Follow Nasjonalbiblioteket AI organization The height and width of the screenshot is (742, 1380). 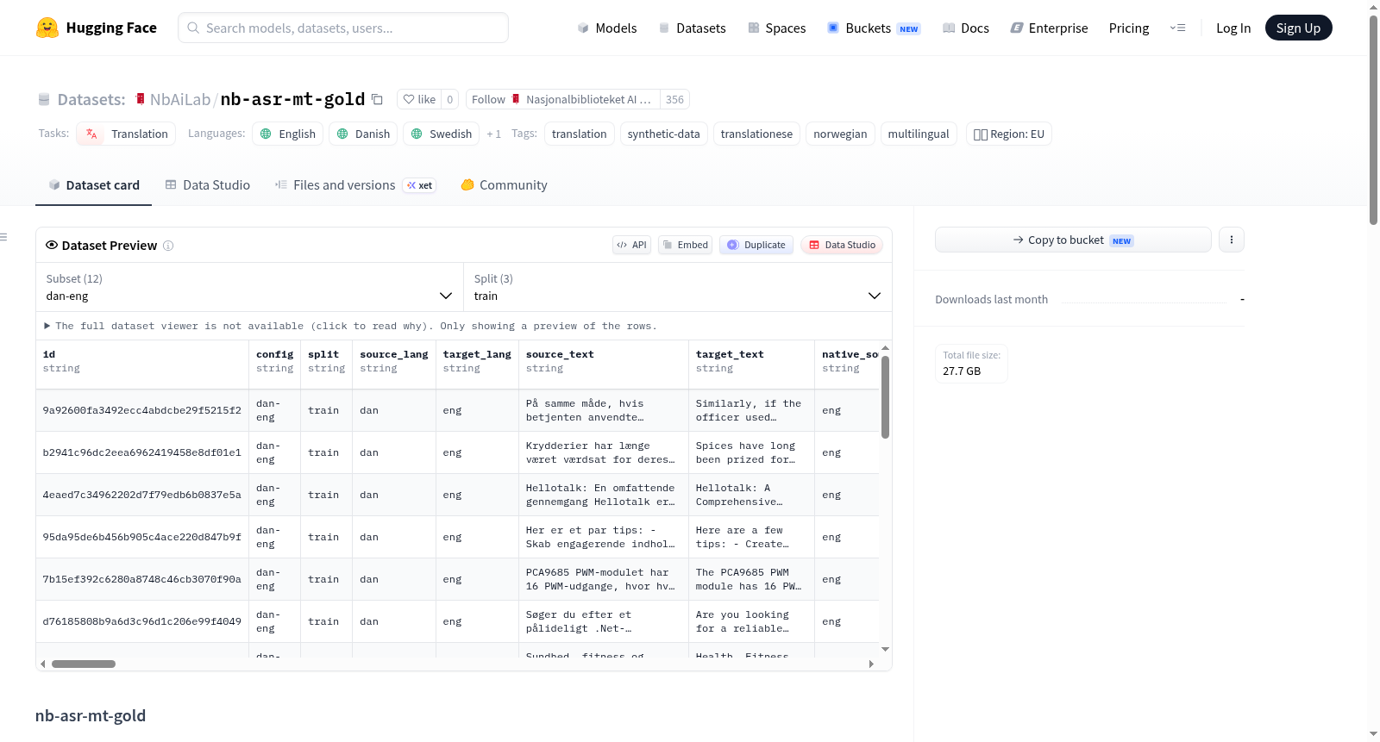coord(563,99)
